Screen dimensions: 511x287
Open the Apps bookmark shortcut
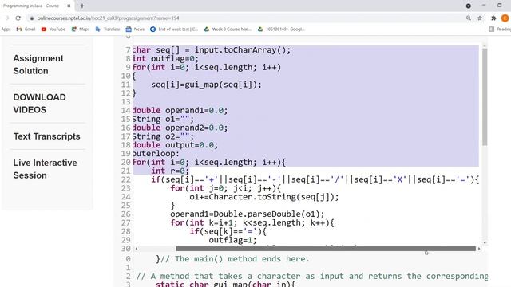tap(6, 29)
